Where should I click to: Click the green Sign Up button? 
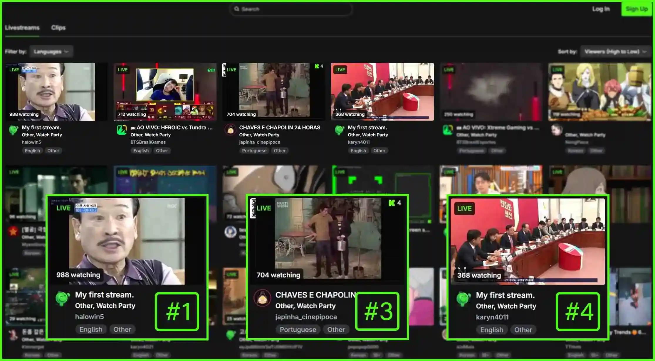point(636,9)
